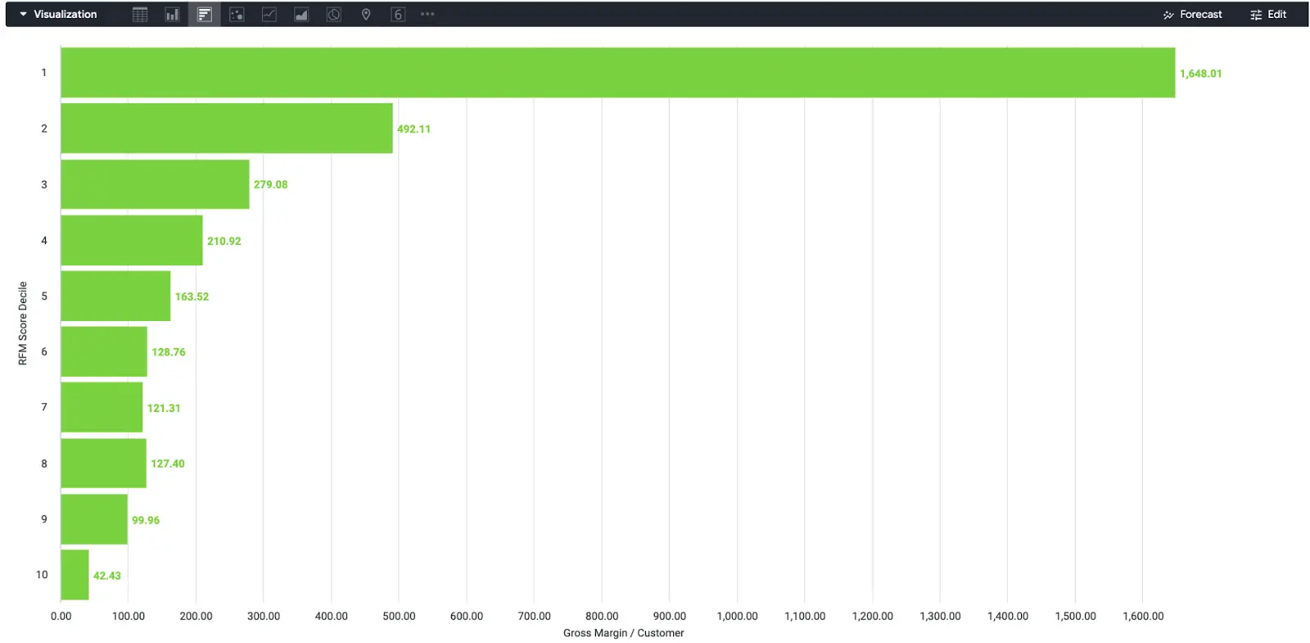The width and height of the screenshot is (1310, 643).
Task: Click the 1,648.01 value label
Action: [1200, 74]
